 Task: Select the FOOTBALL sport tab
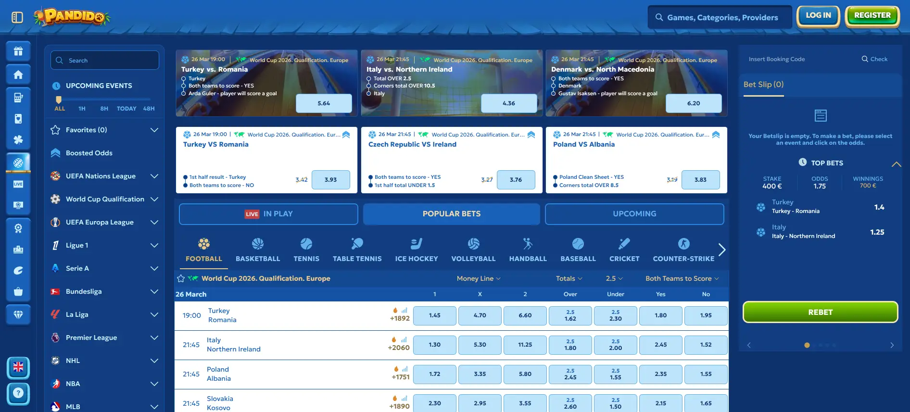204,250
